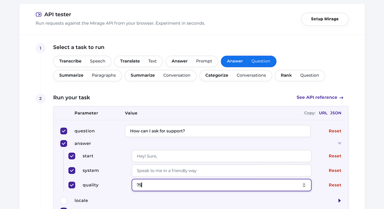Reset the system parameter
The width and height of the screenshot is (384, 209).
335,170
